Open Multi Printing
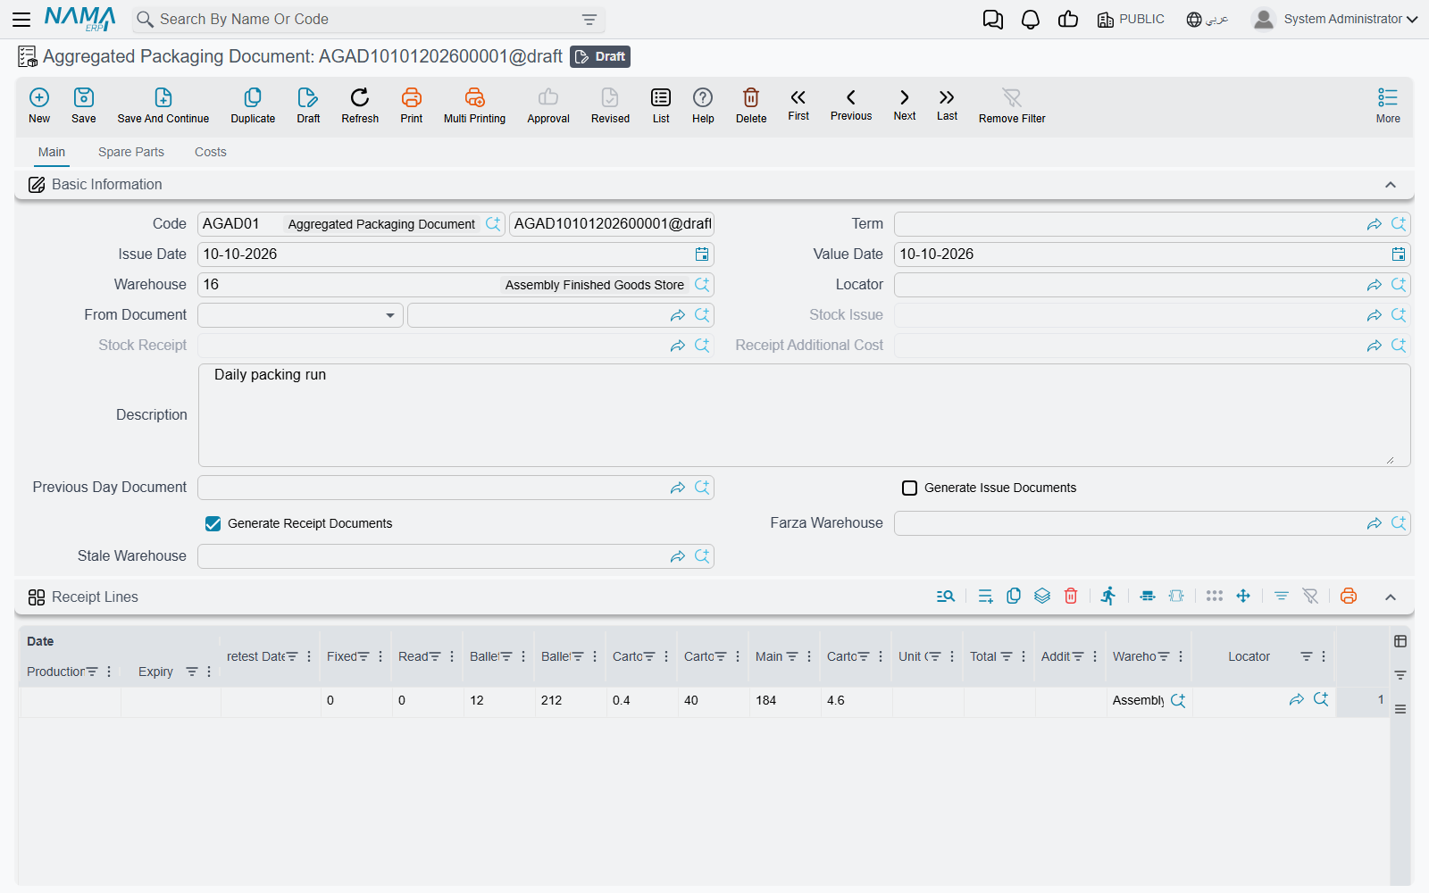 pos(474,105)
